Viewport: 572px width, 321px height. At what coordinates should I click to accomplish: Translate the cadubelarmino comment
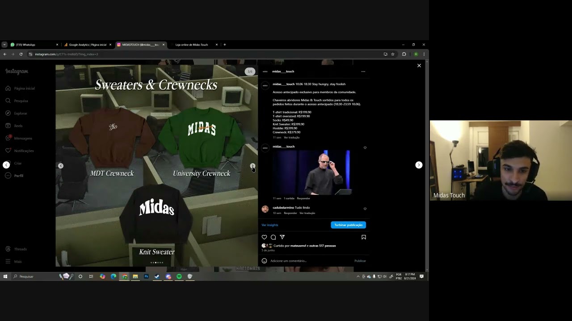(307, 213)
